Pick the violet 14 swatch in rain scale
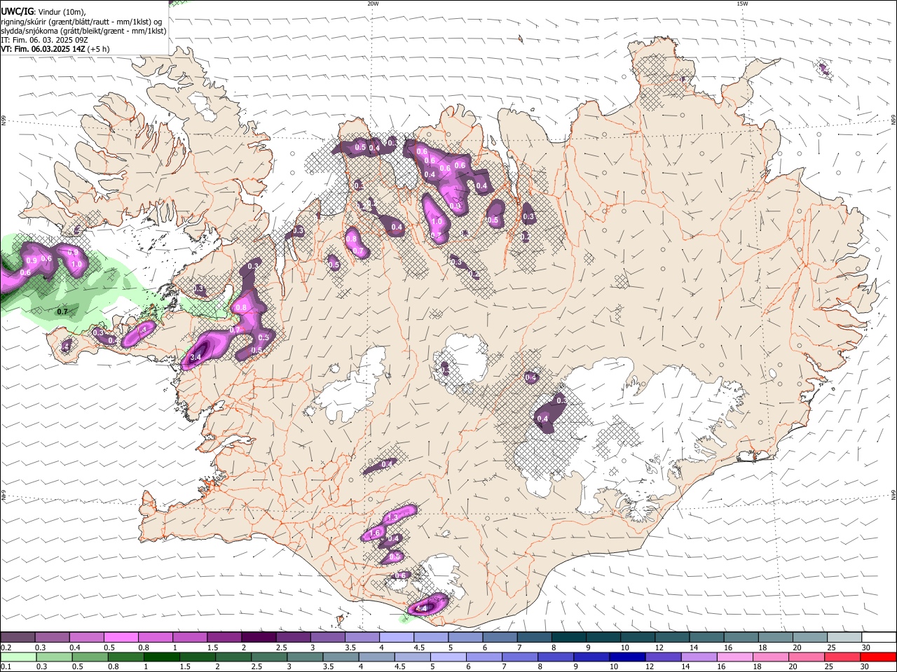 pos(699,657)
